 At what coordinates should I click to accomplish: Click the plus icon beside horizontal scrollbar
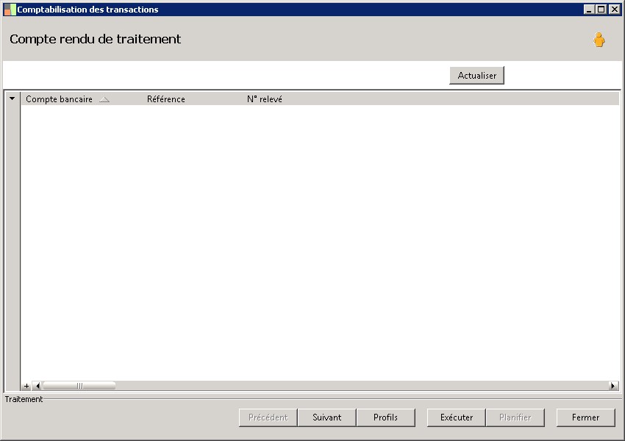pos(26,386)
